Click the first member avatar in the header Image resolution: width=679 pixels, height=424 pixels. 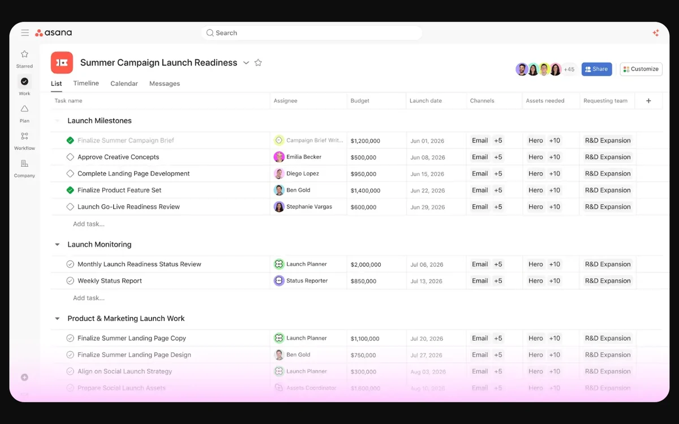[522, 70]
